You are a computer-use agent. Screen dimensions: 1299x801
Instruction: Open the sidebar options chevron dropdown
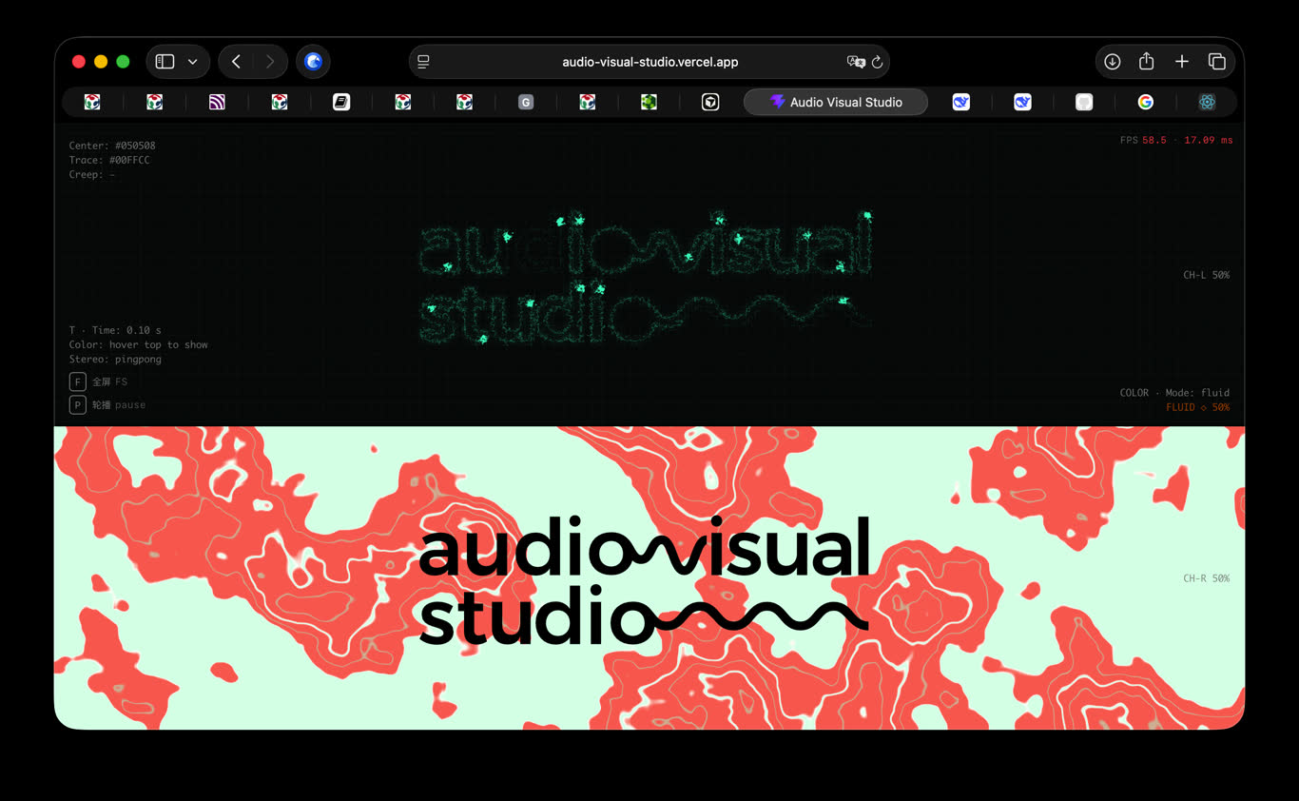click(193, 62)
